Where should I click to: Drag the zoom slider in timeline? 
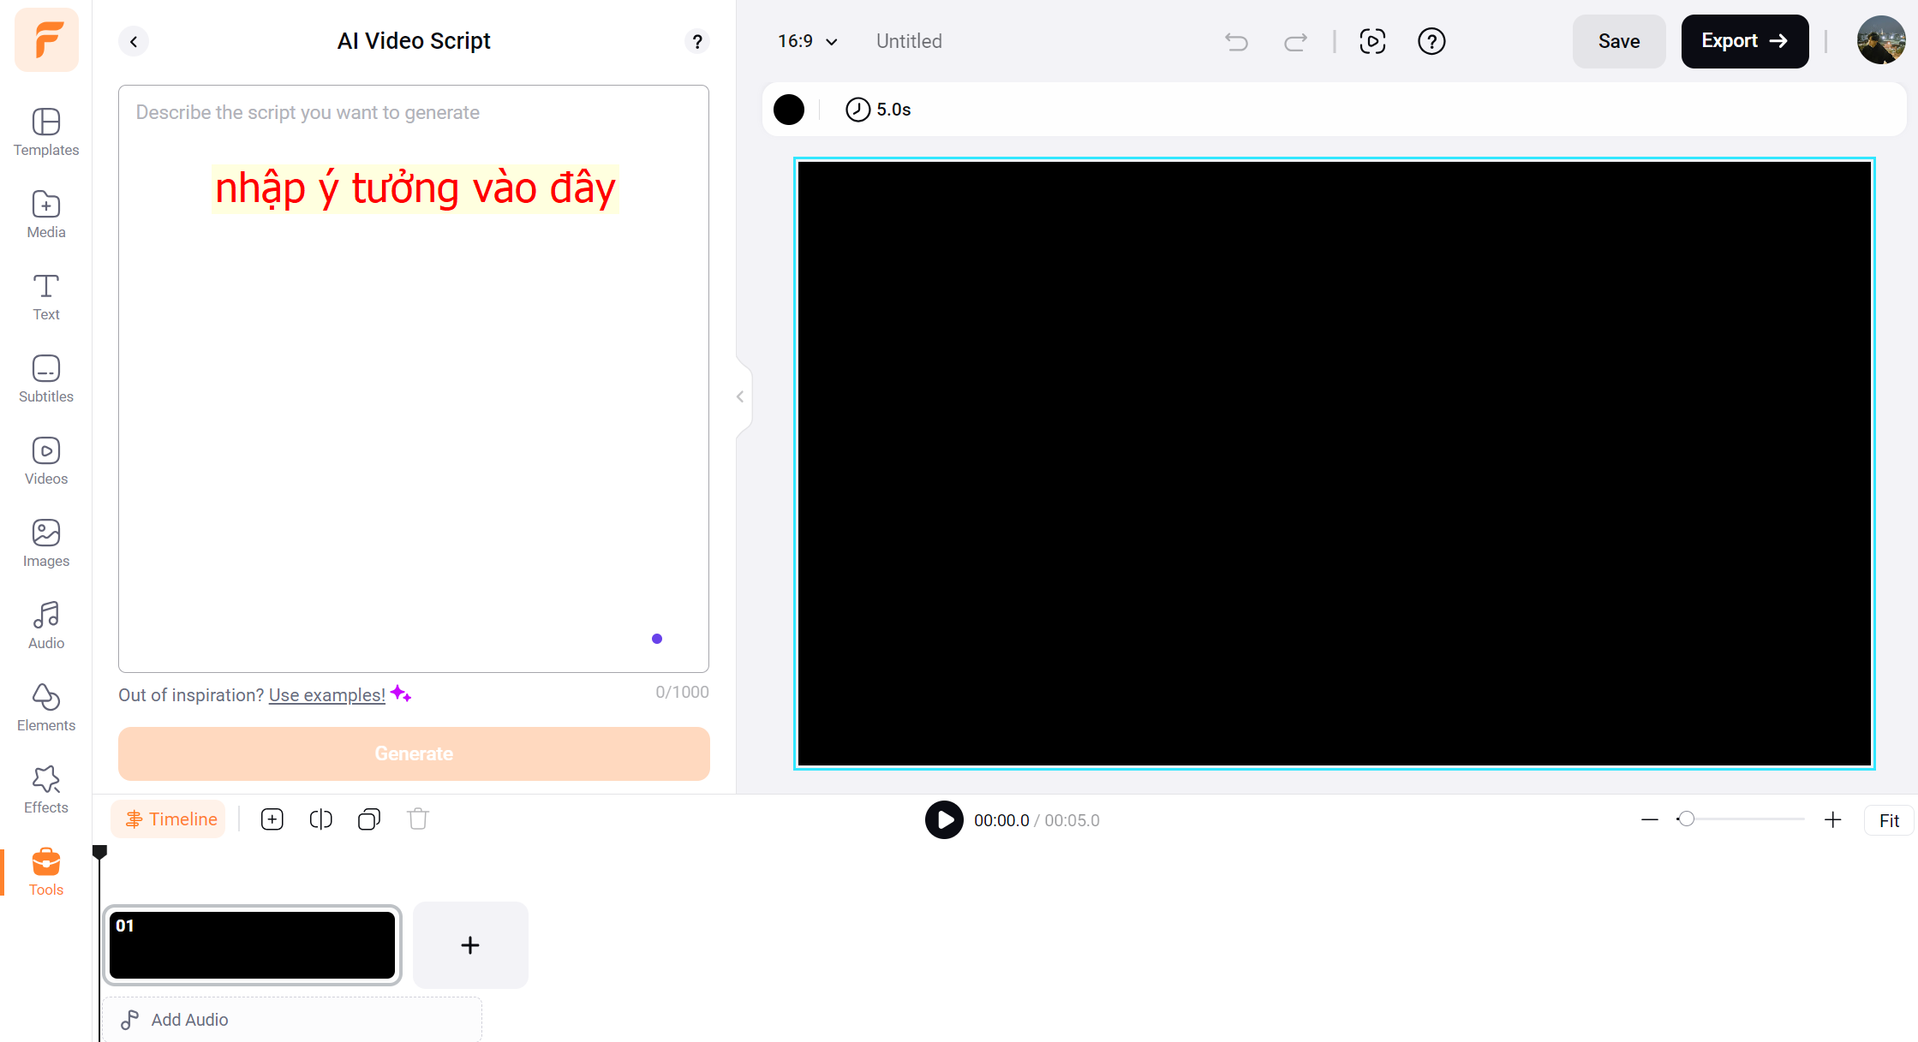[1686, 819]
